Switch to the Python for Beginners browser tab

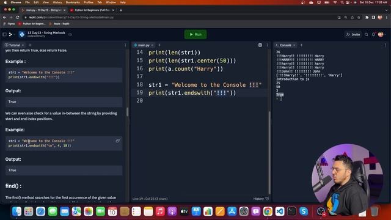pyautogui.click(x=92, y=10)
